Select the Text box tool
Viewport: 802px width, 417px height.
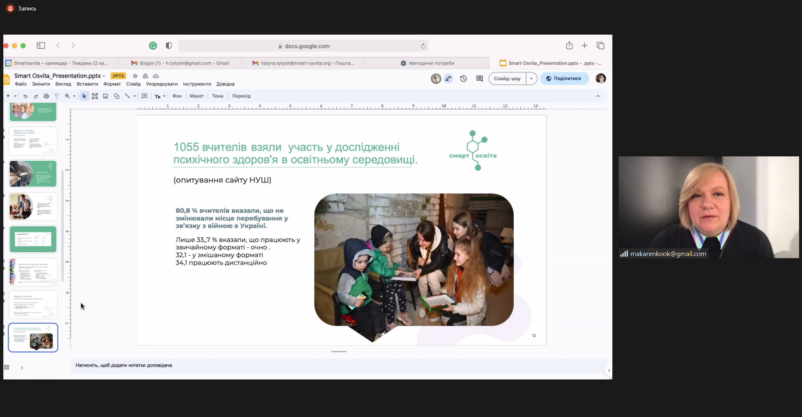[x=95, y=96]
